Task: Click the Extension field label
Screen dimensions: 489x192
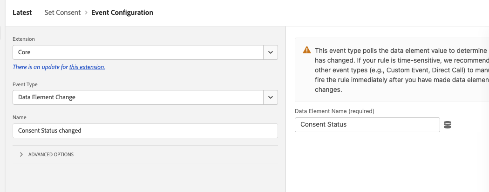Action: [24, 39]
